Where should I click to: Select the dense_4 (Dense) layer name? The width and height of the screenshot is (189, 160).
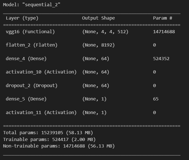[26, 59]
